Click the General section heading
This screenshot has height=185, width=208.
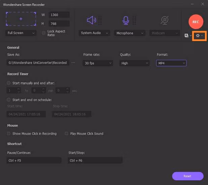[13, 47]
